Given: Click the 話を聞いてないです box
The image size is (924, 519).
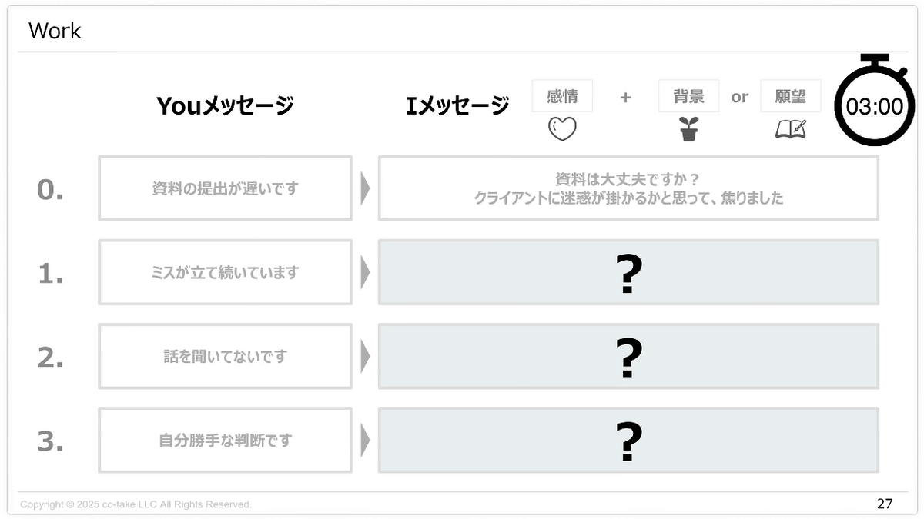Looking at the screenshot, I should pyautogui.click(x=225, y=357).
